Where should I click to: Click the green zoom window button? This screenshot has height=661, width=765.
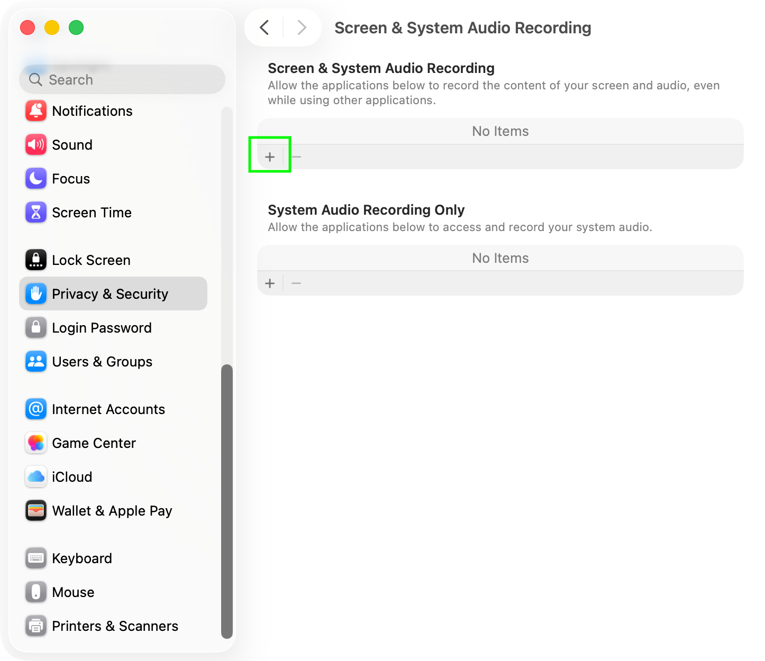[x=76, y=27]
